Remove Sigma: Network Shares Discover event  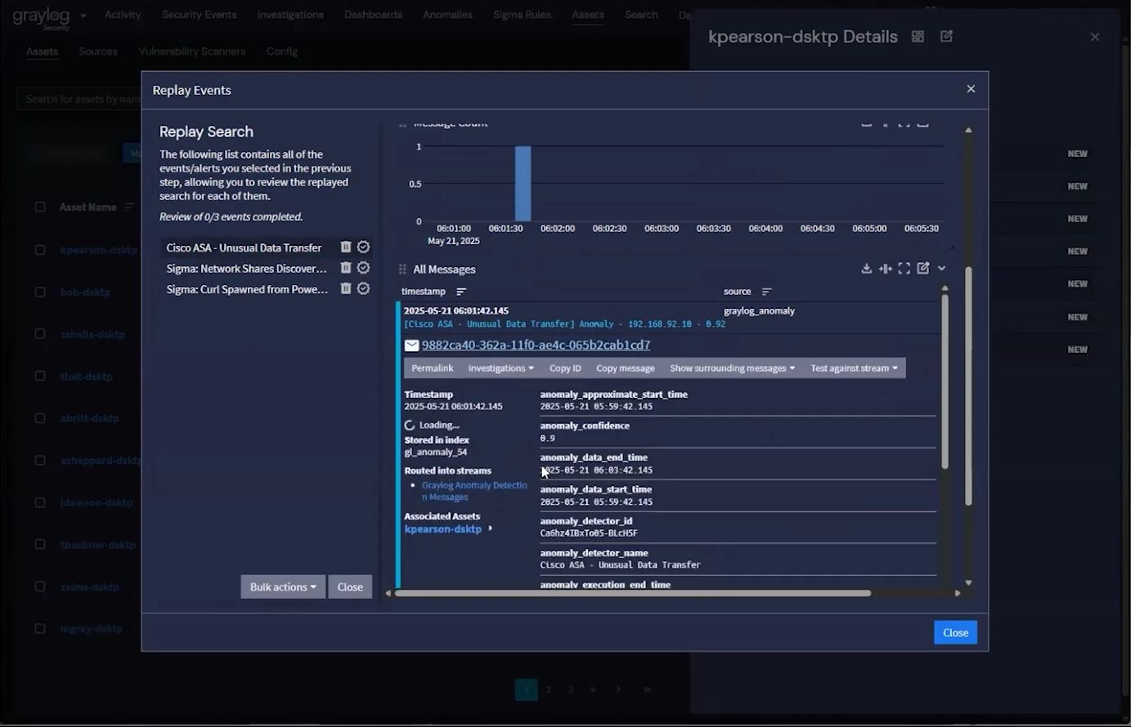click(346, 268)
